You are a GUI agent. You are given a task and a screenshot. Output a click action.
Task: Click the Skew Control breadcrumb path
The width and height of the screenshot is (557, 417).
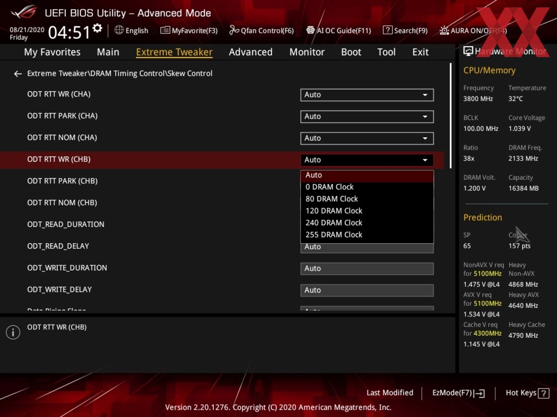click(x=120, y=74)
